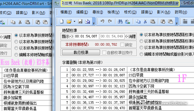The height and width of the screenshot is (111, 194).
Task: Open file with folder icon in front window
Action: (x=69, y=22)
